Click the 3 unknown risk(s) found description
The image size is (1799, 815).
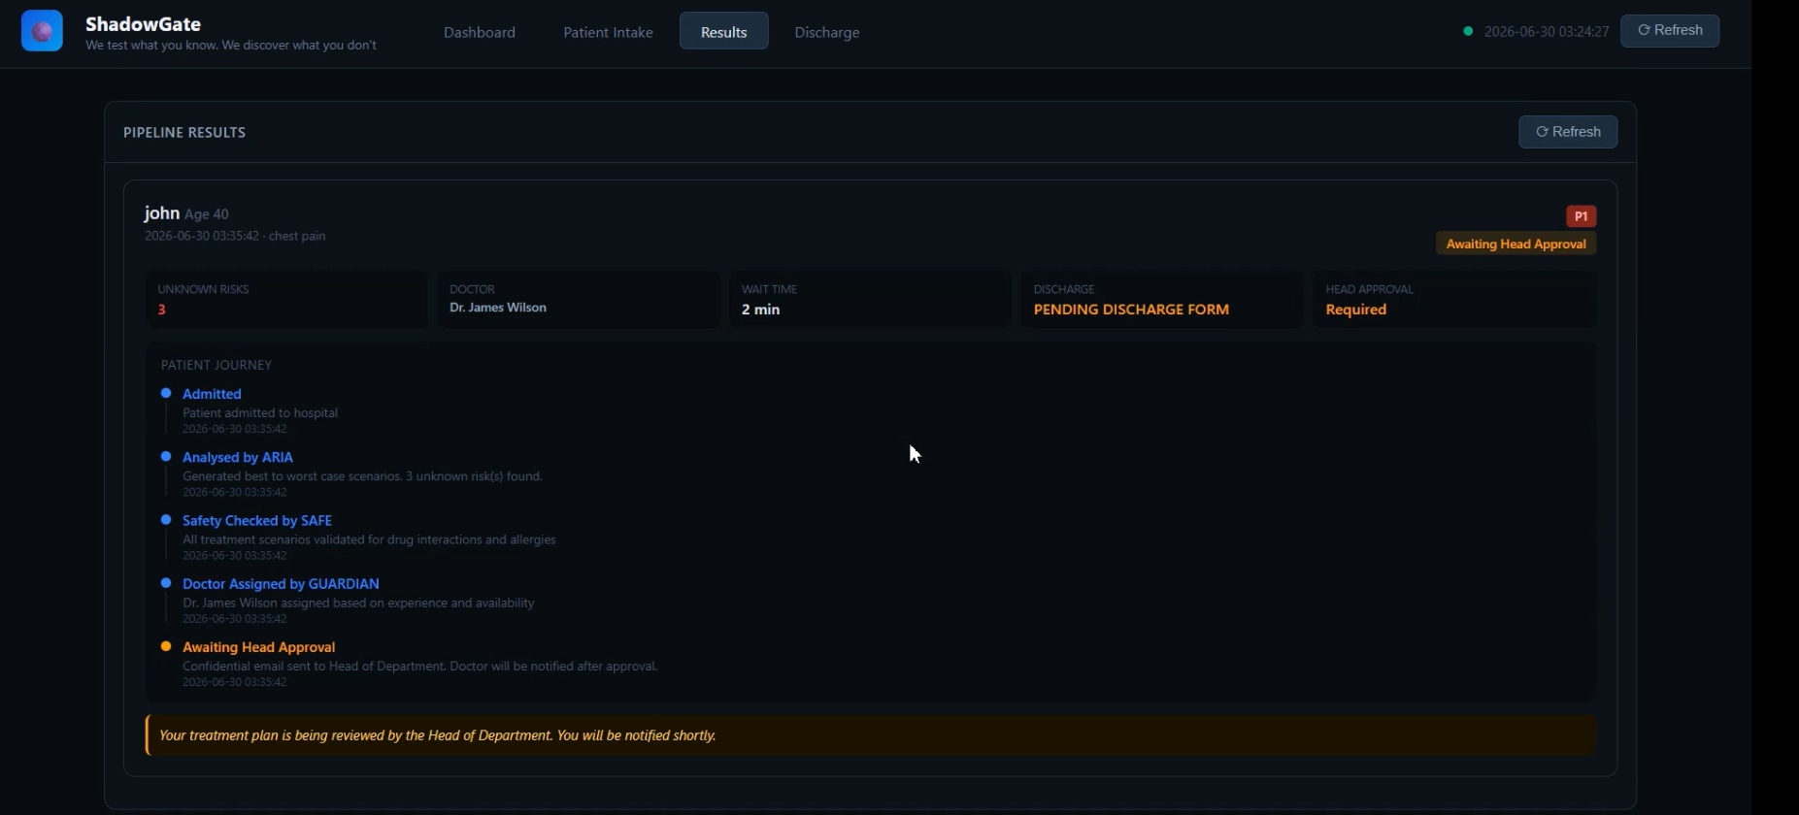[x=362, y=476]
